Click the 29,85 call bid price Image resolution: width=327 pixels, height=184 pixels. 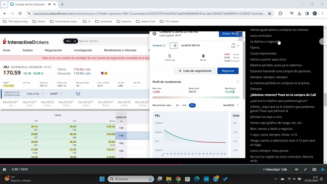34,134
